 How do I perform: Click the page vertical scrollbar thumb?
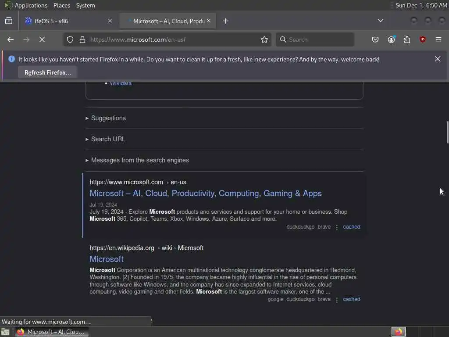[x=447, y=133]
